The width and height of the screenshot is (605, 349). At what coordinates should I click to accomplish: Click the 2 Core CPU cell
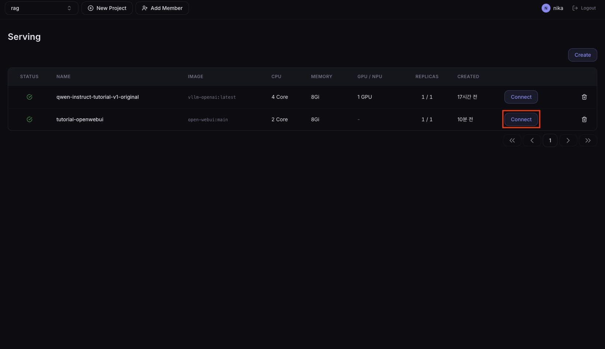tap(280, 119)
